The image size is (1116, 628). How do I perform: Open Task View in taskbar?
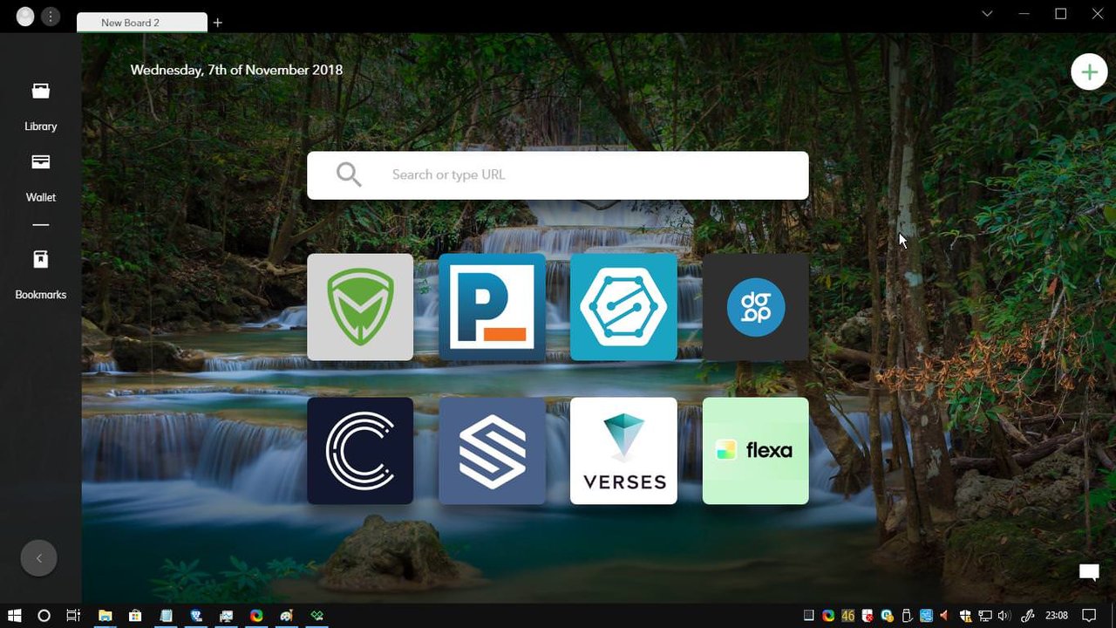[73, 616]
